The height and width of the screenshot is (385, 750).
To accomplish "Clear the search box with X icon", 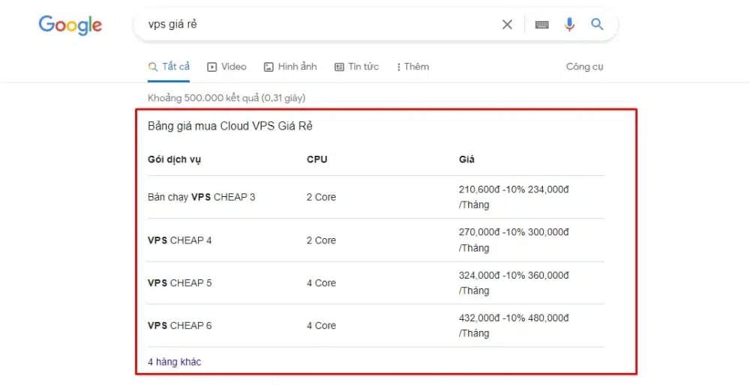I will [507, 25].
